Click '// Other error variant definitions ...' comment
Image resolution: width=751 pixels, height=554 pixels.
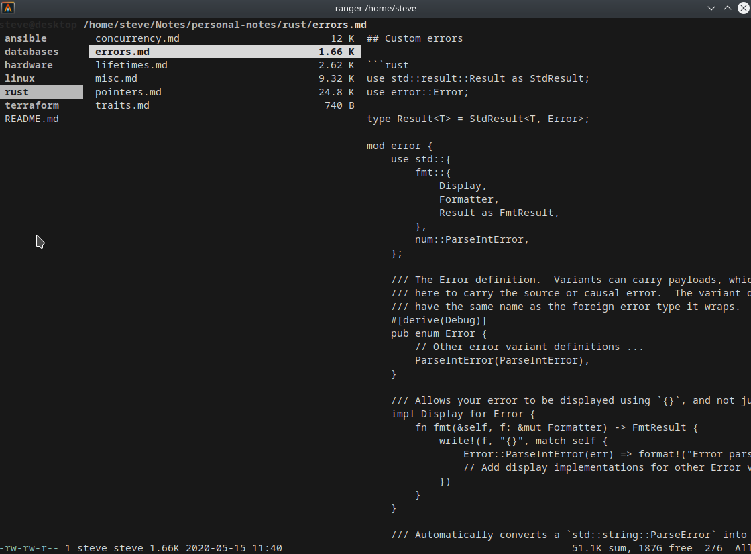529,347
